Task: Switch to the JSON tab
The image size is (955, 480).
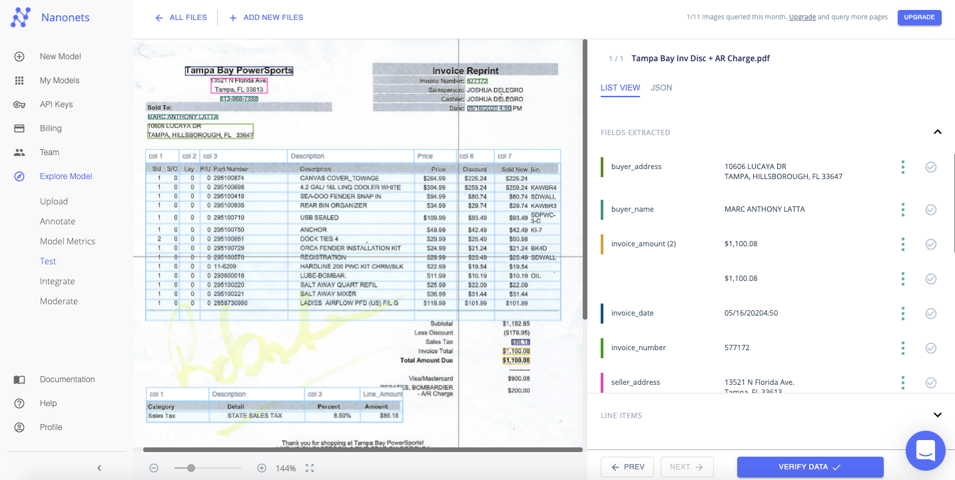Action: pos(661,88)
